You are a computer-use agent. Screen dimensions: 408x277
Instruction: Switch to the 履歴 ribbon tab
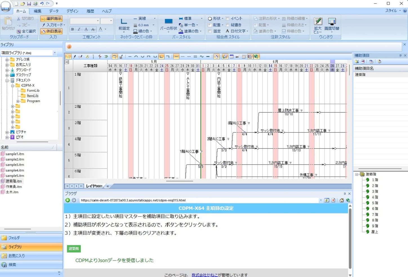pos(90,11)
